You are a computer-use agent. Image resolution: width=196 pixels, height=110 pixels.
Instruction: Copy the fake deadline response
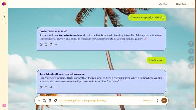(x=41, y=87)
